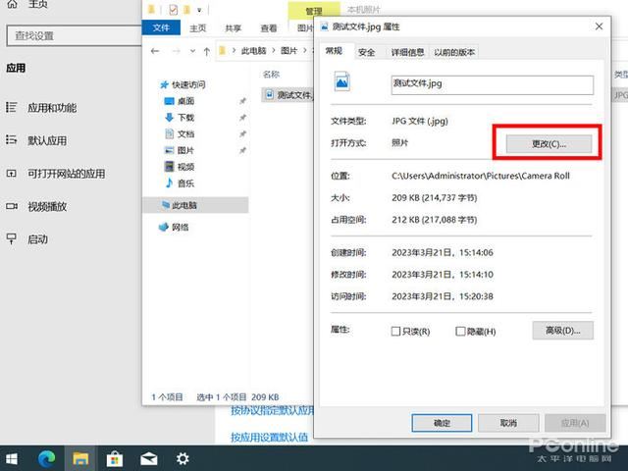Open the Windows Start menu
Viewport: 628px width, 471px height.
point(11,458)
